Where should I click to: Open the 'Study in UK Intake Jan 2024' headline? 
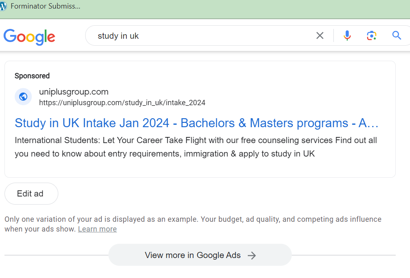(x=196, y=123)
